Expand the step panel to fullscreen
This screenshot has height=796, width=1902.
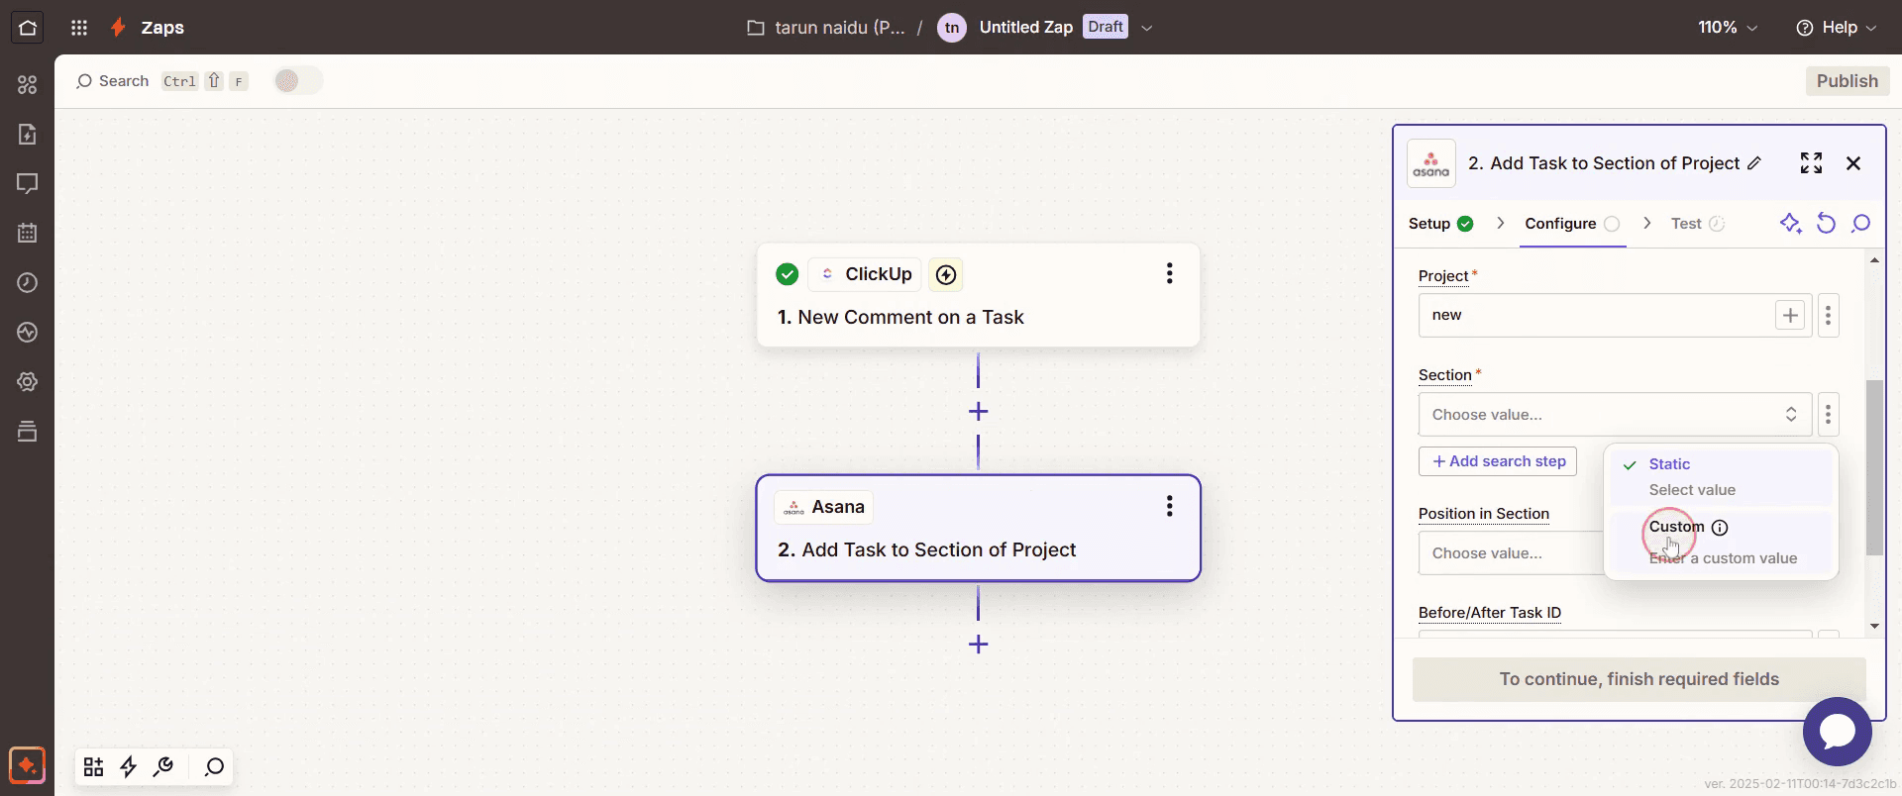click(x=1812, y=163)
